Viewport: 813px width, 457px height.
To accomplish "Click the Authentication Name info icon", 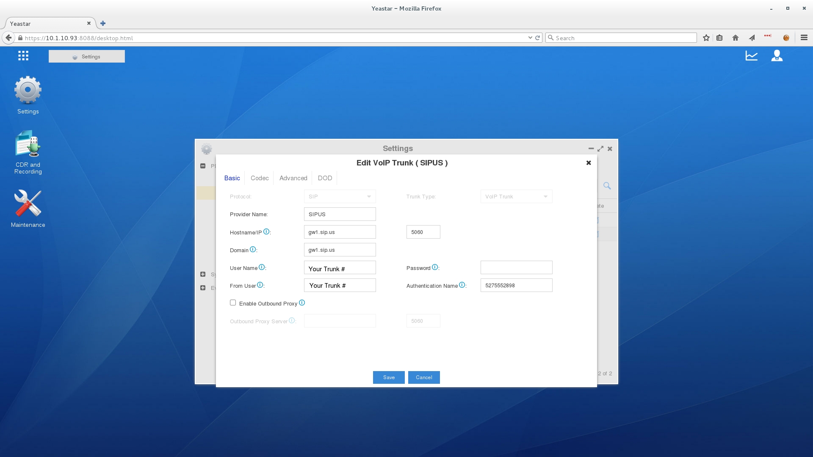I will [462, 285].
